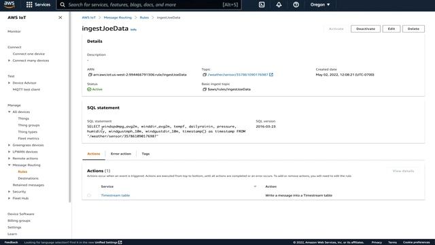This screenshot has height=245, width=435.
Task: Open Privacy footer link
Action: click(377, 242)
